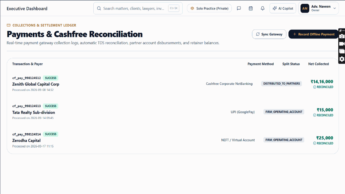This screenshot has width=345, height=194.
Task: Click the ₹15,000 amount
Action: (325, 110)
